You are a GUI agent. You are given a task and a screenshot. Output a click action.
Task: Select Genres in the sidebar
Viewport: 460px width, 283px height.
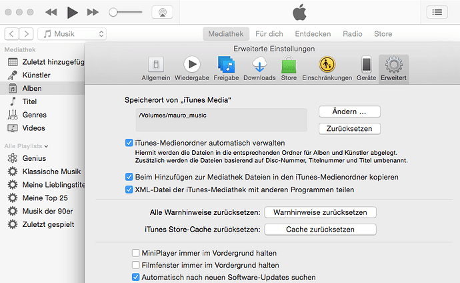pos(43,115)
